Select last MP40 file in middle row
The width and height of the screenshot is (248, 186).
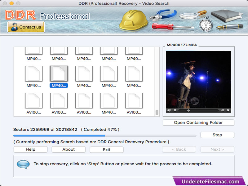pos(134,74)
